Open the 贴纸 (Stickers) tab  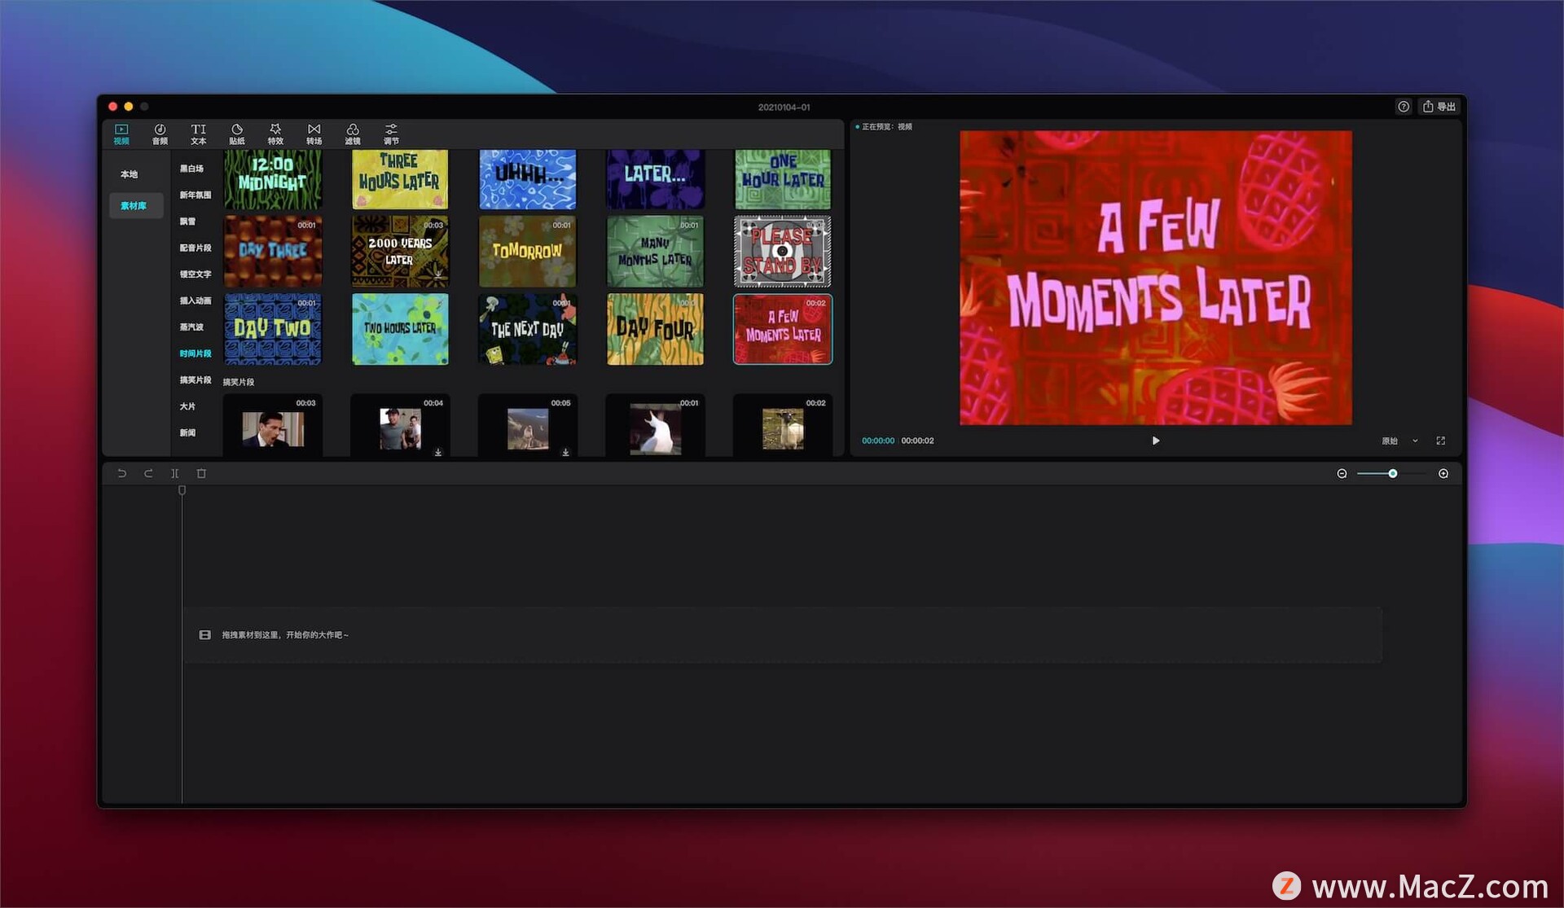(237, 134)
